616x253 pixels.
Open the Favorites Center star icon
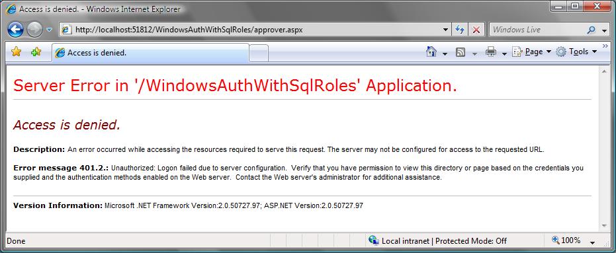(x=16, y=52)
